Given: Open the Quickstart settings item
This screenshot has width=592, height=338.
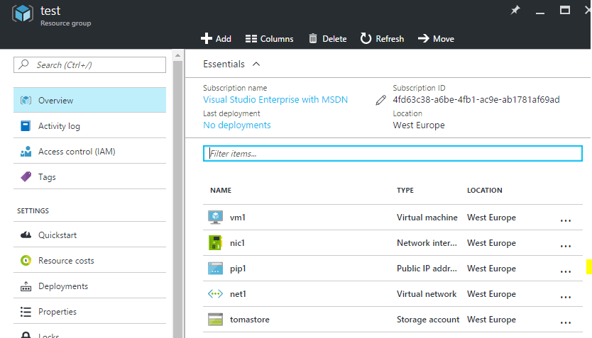Looking at the screenshot, I should (90, 235).
